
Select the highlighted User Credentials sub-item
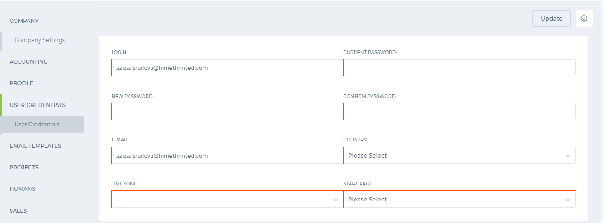[x=42, y=125]
